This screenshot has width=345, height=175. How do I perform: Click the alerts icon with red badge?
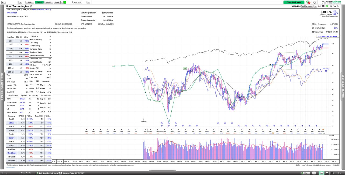(308, 2)
